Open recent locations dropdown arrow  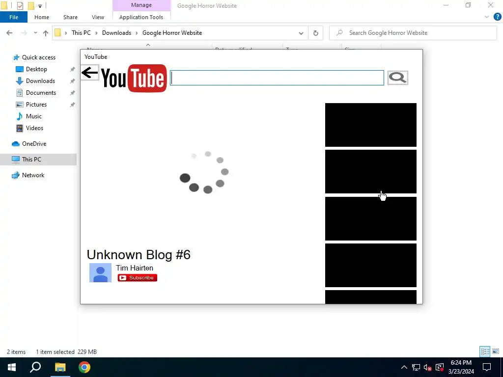[x=35, y=33]
